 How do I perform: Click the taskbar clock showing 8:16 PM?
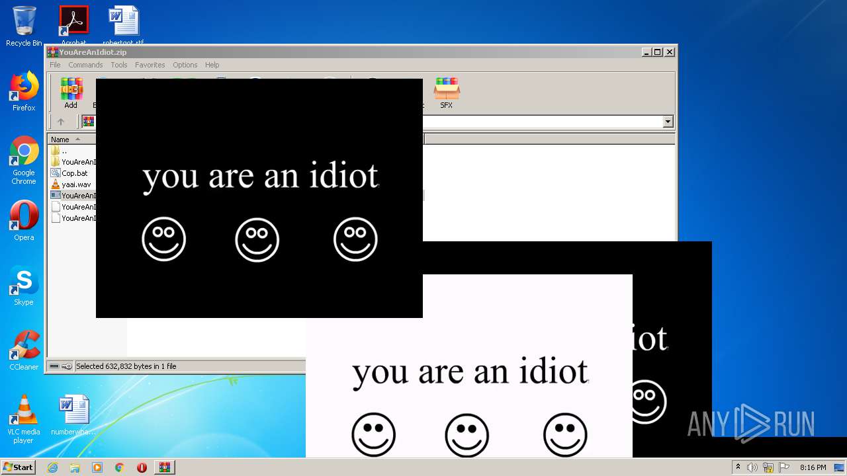[x=813, y=467]
